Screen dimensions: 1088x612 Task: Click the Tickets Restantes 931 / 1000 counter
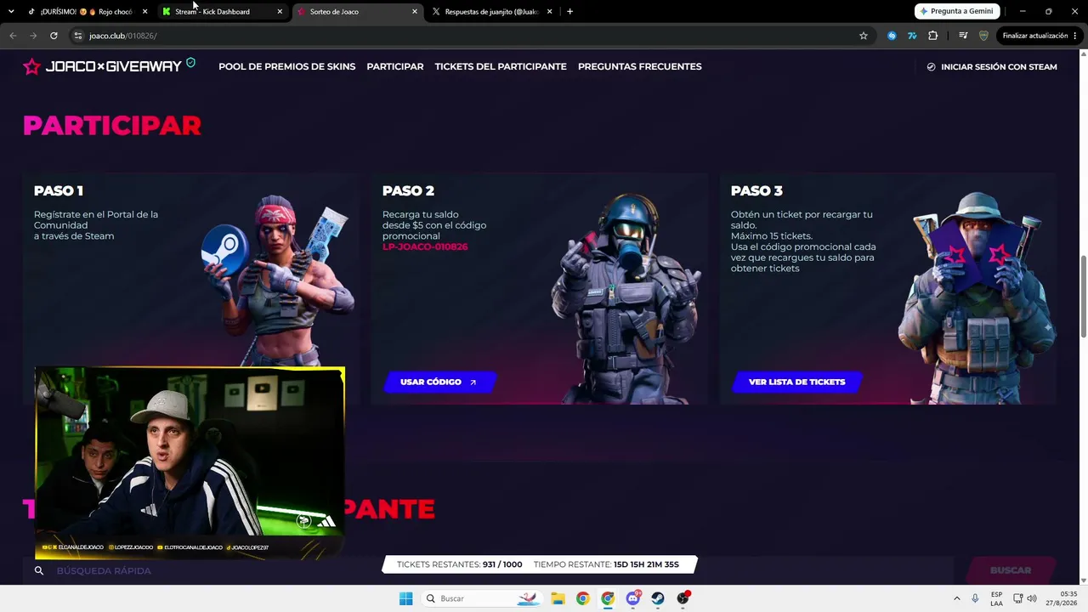pos(460,564)
